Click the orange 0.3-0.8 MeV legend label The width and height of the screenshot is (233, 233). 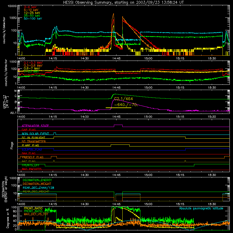click(33, 66)
